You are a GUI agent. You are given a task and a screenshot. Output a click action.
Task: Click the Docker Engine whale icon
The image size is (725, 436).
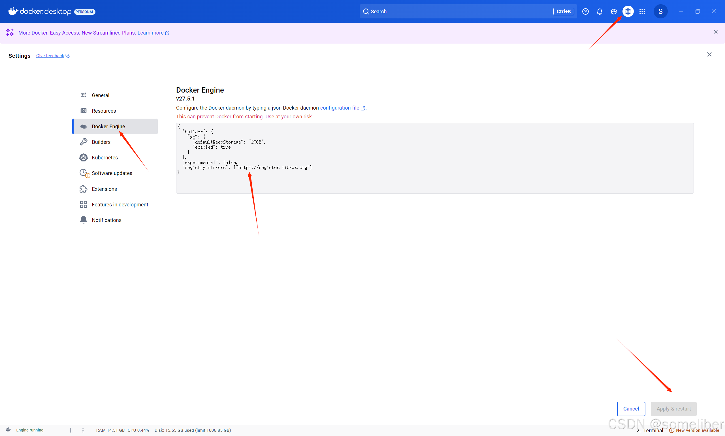[84, 126]
